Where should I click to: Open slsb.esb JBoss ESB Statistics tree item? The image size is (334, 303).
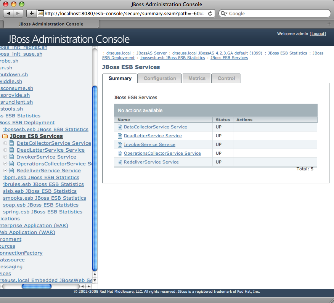40,191
